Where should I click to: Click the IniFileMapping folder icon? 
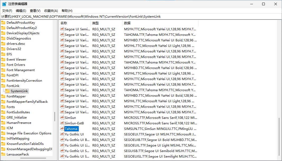coord(3,139)
